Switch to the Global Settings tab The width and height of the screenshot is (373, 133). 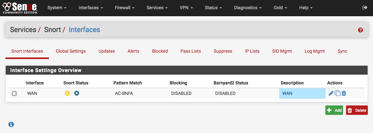71,51
